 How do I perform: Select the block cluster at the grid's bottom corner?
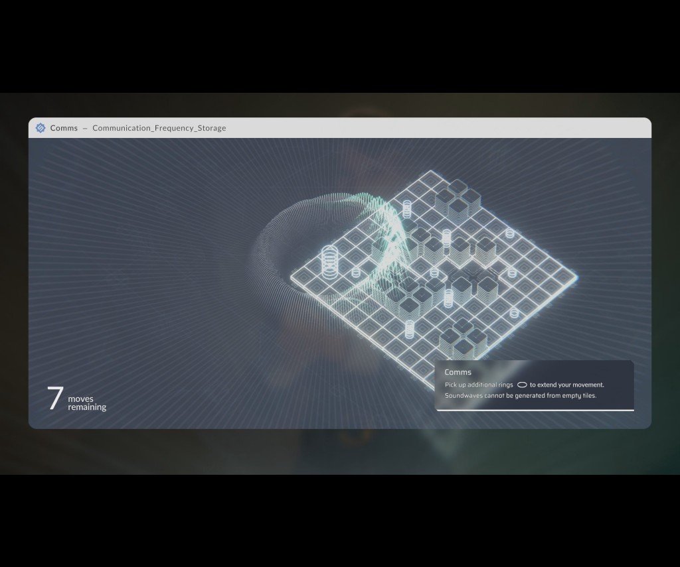(x=462, y=337)
